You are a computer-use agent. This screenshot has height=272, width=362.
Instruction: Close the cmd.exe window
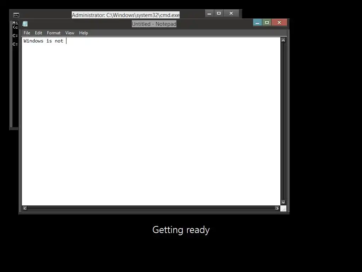231,13
